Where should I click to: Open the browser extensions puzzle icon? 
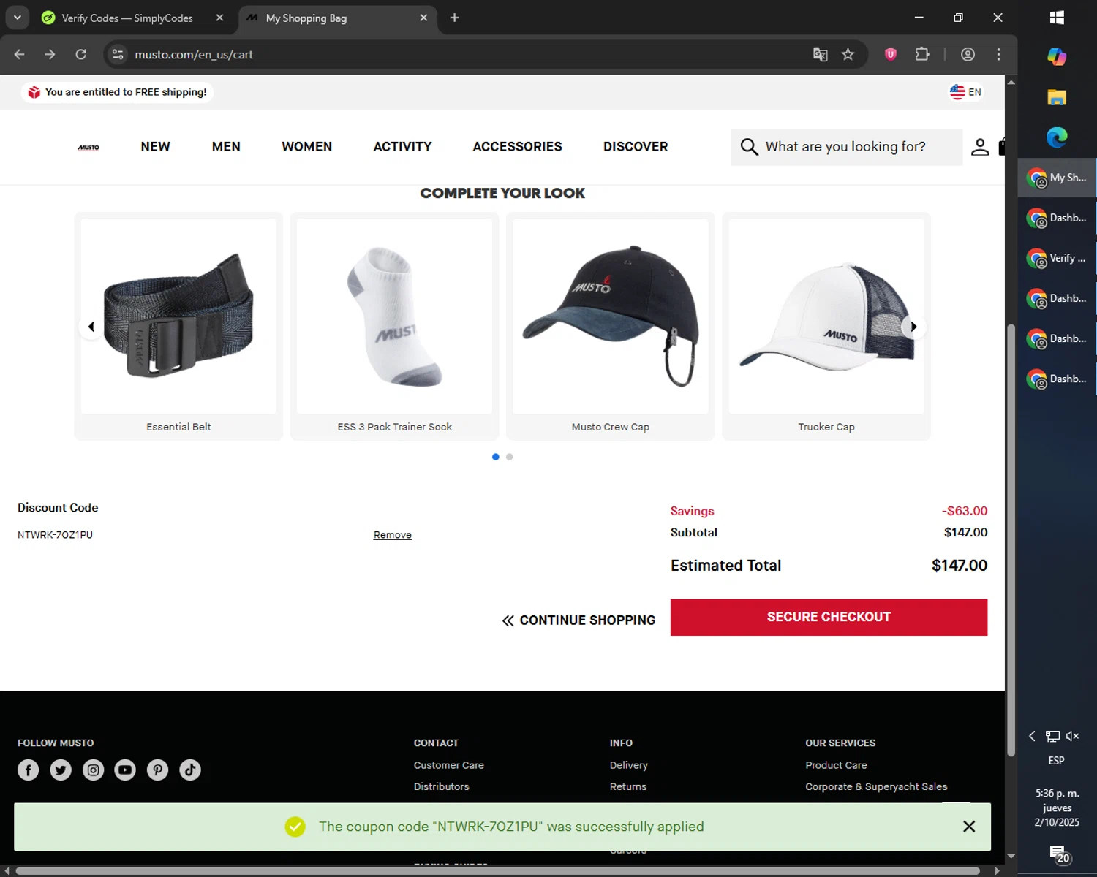(922, 54)
